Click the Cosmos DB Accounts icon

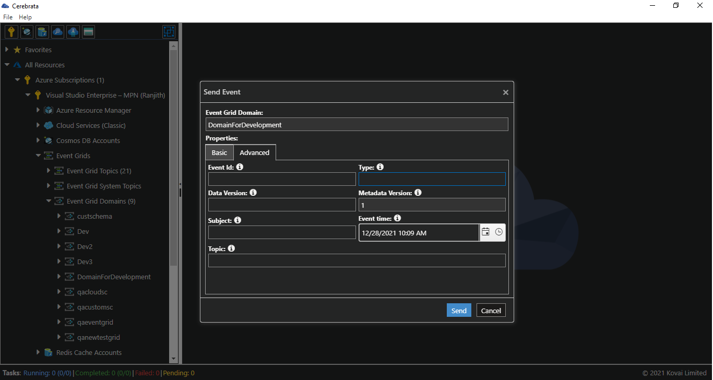click(49, 140)
